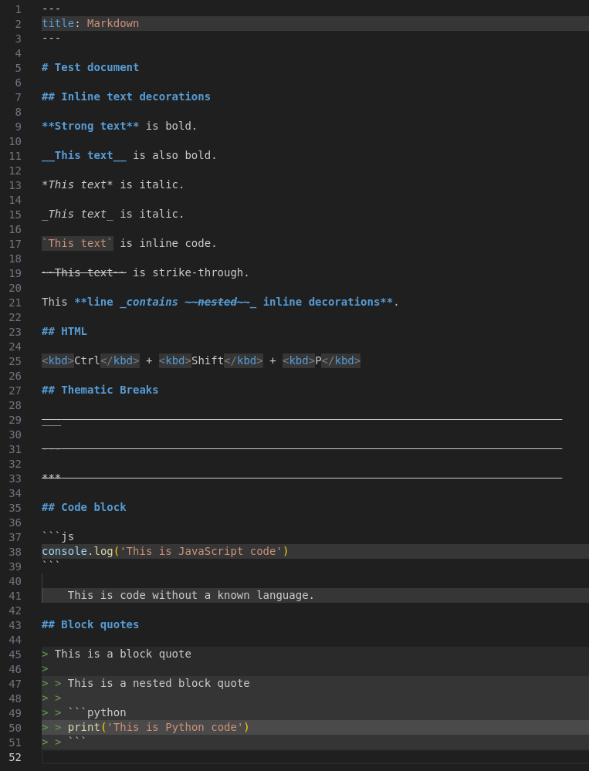This screenshot has height=771, width=589.
Task: Click the "***" thematic break on line 33
Action: (51, 478)
